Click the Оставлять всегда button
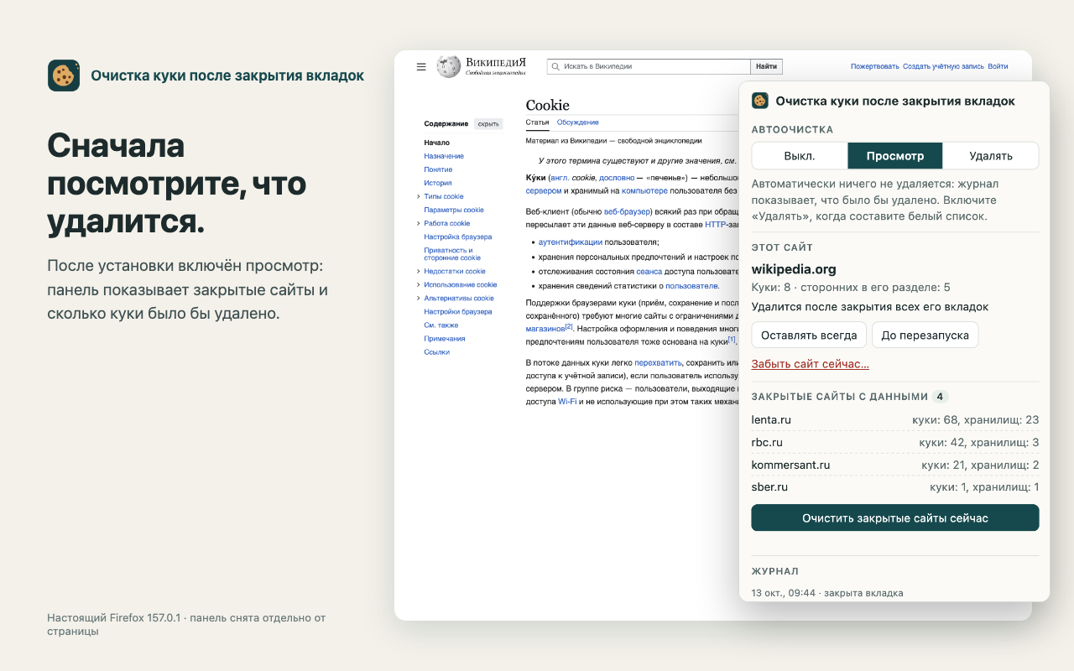This screenshot has height=671, width=1074. coord(809,335)
